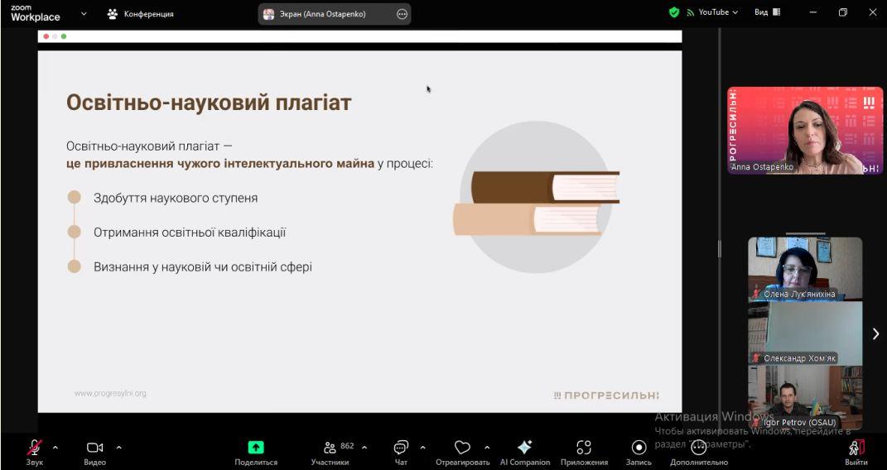Expand the arrow beside Отреагировать

pyautogui.click(x=487, y=448)
